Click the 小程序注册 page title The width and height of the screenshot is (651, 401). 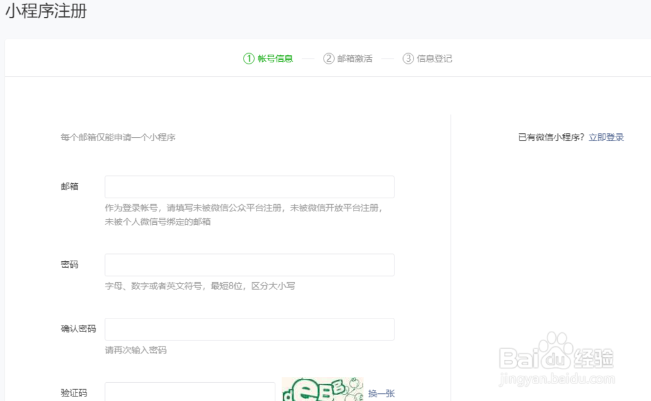(x=43, y=12)
